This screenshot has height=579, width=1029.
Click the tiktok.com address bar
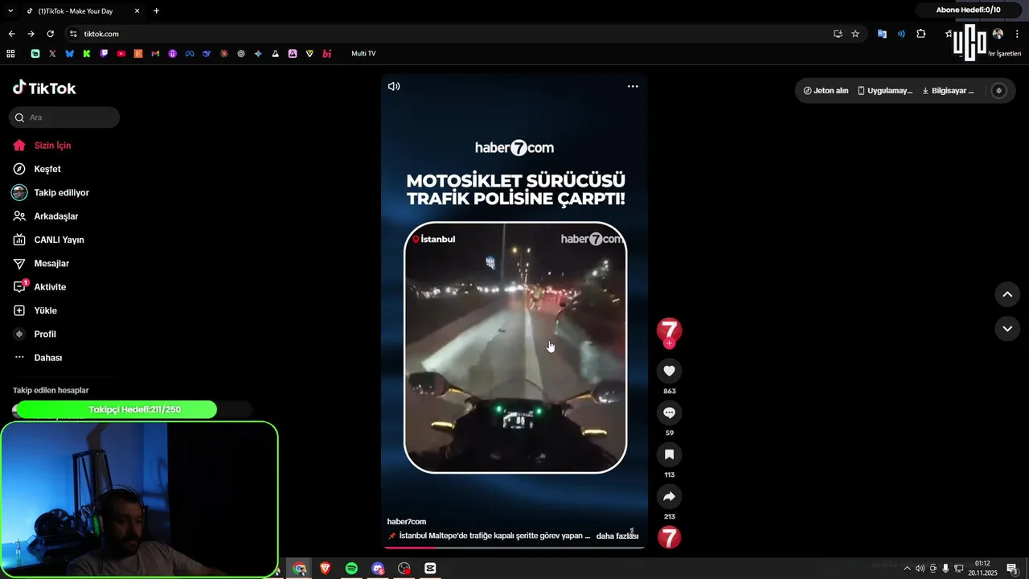pyautogui.click(x=450, y=34)
